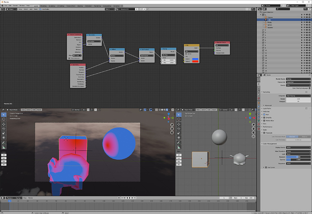The width and height of the screenshot is (312, 214).
Task: Select the Rotate tool in the left 3D viewport
Action: pos(4,129)
